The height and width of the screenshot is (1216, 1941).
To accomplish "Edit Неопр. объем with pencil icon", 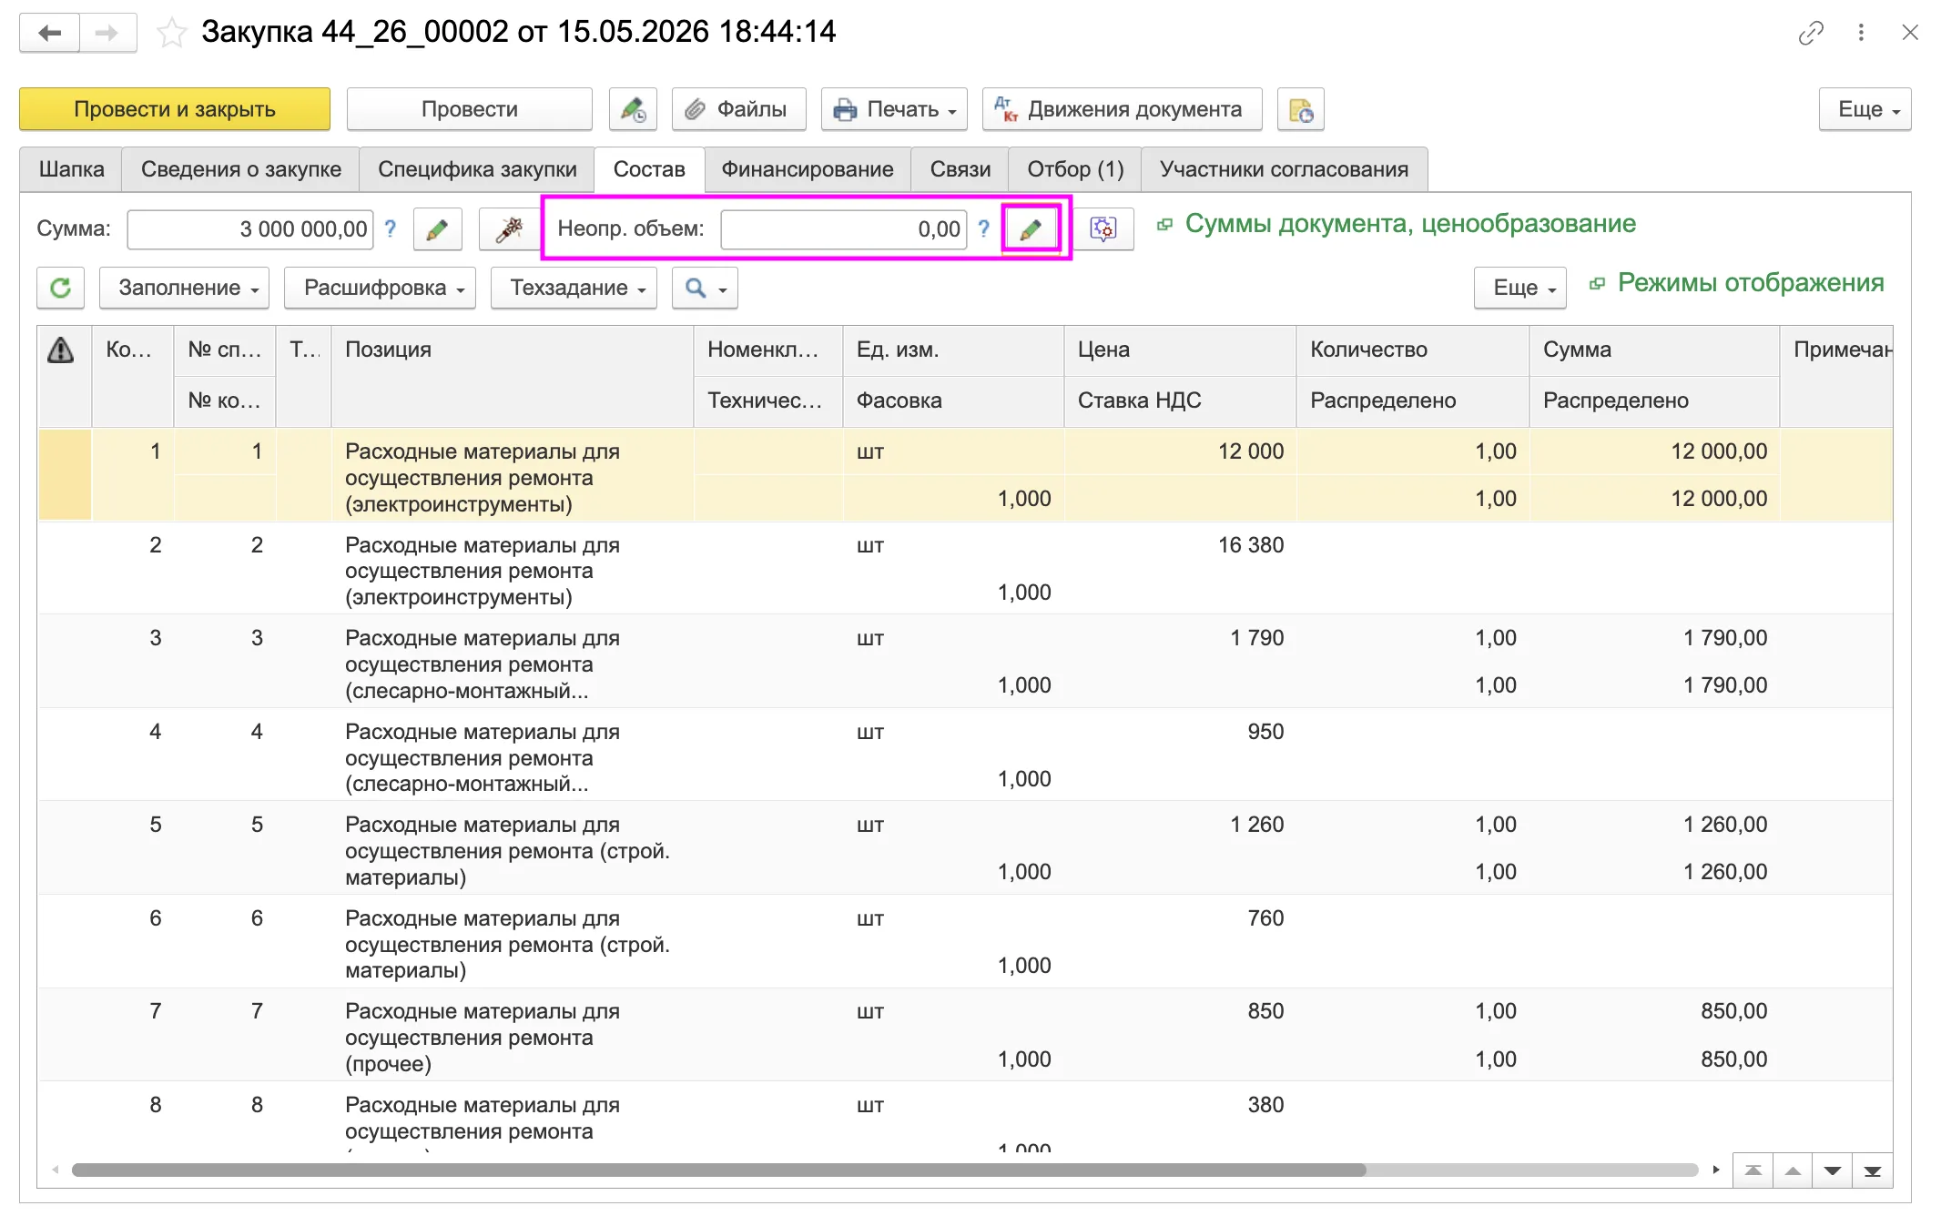I will 1031,228.
